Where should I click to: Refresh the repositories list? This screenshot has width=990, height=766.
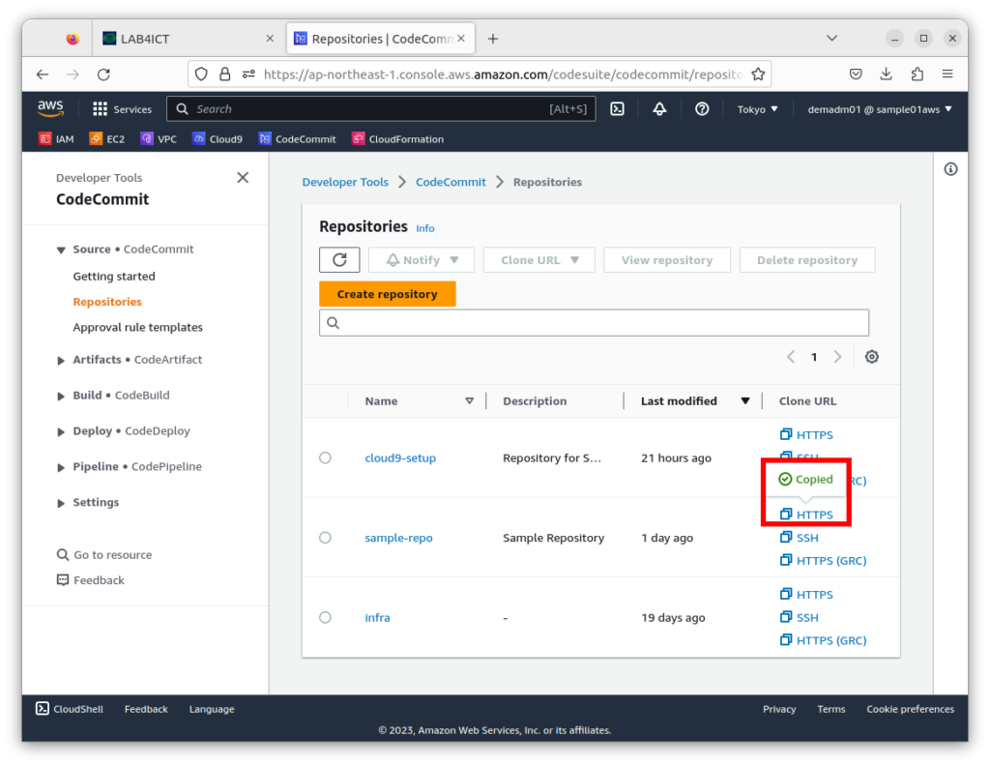pyautogui.click(x=339, y=259)
